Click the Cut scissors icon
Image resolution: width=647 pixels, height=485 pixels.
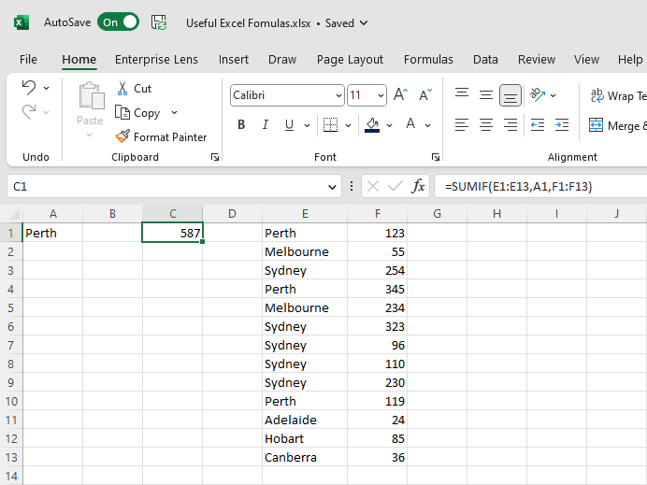click(x=123, y=89)
